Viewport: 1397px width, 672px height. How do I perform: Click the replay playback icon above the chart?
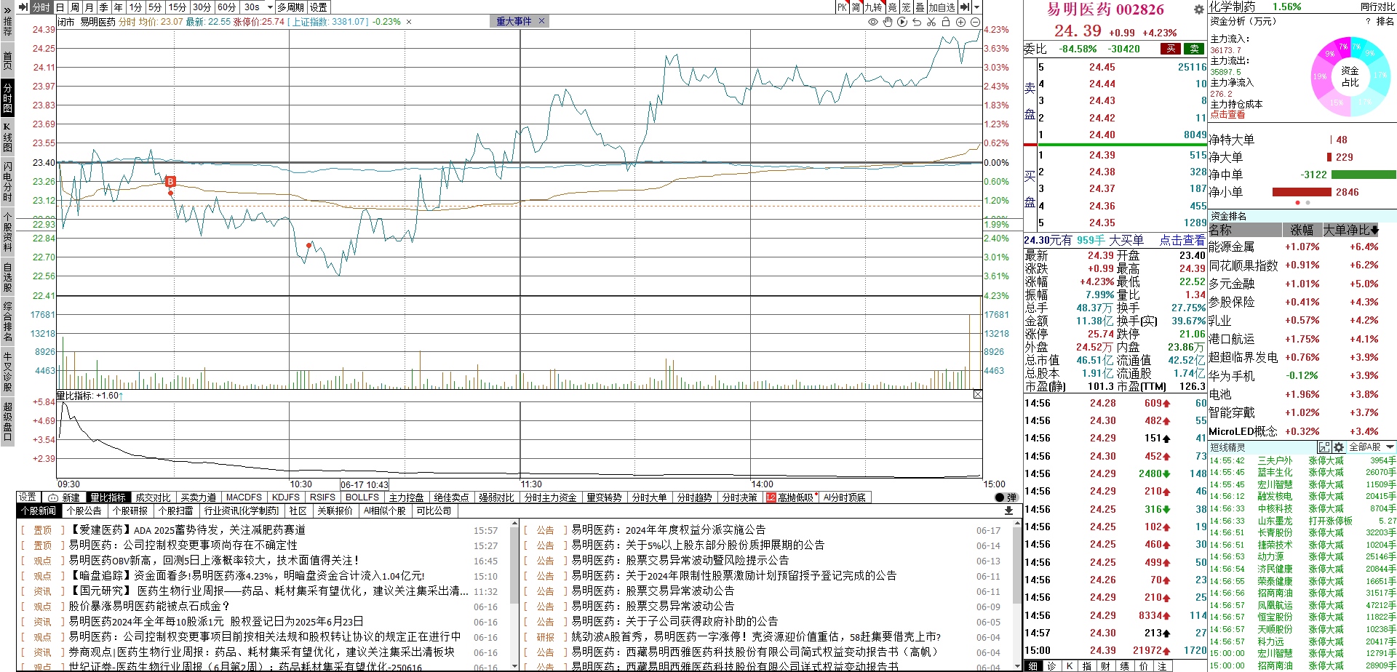pos(902,22)
